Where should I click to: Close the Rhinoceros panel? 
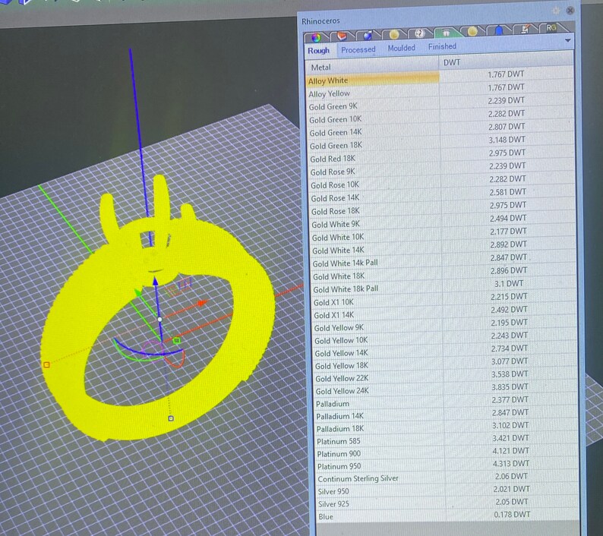click(x=570, y=10)
